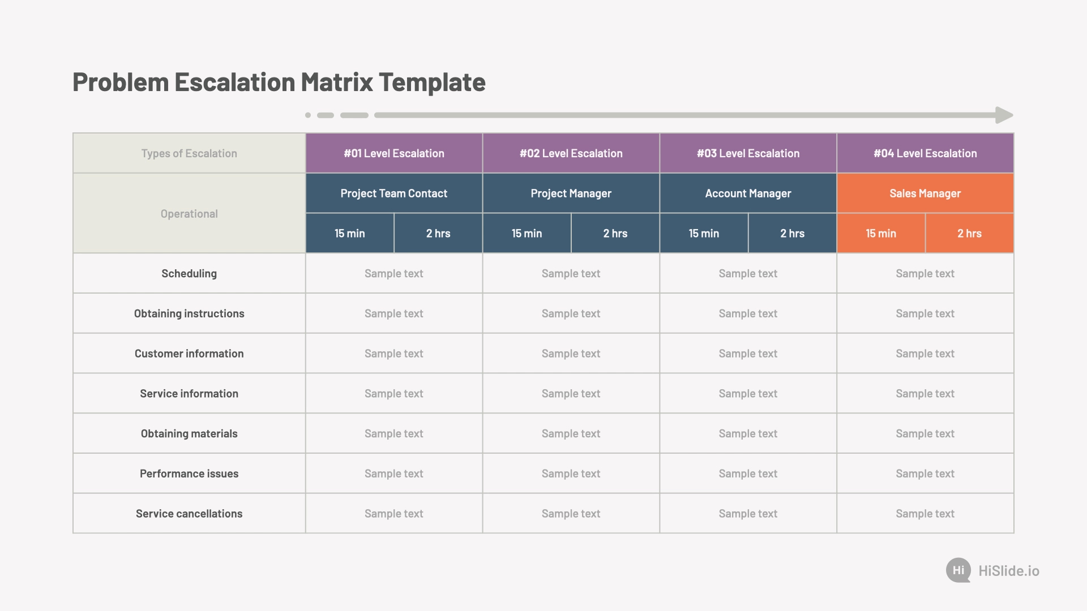Click the #01 Level Escalation header

click(394, 152)
